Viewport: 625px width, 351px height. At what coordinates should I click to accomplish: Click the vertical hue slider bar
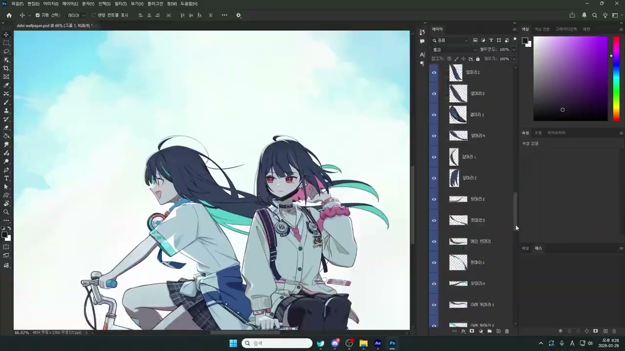616,78
